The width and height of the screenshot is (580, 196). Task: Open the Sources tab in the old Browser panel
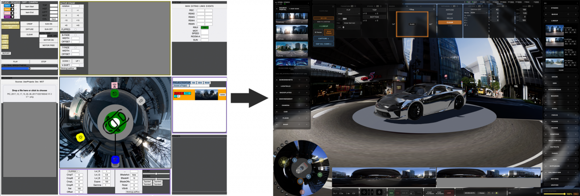(19, 82)
